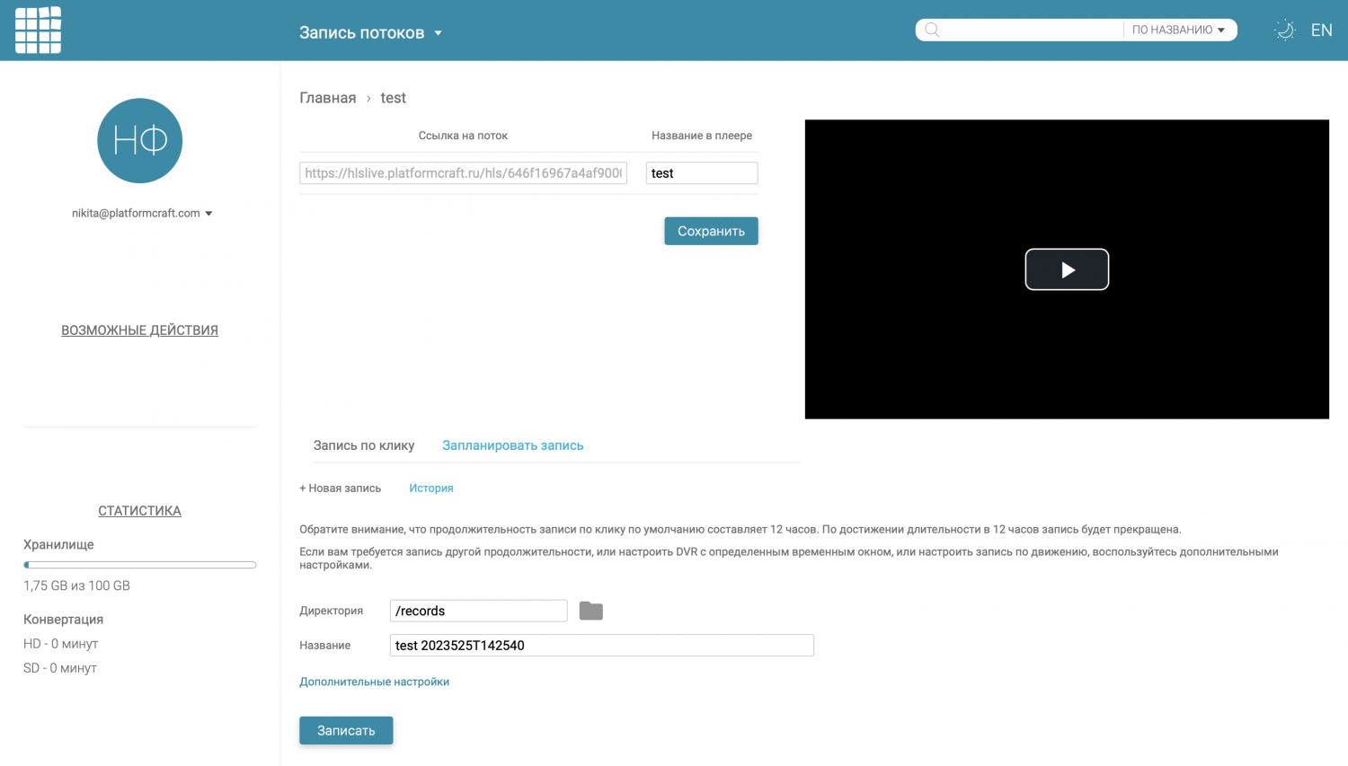
Task: Expand the nikita@platformcraft.com account menu
Action: [x=142, y=214]
